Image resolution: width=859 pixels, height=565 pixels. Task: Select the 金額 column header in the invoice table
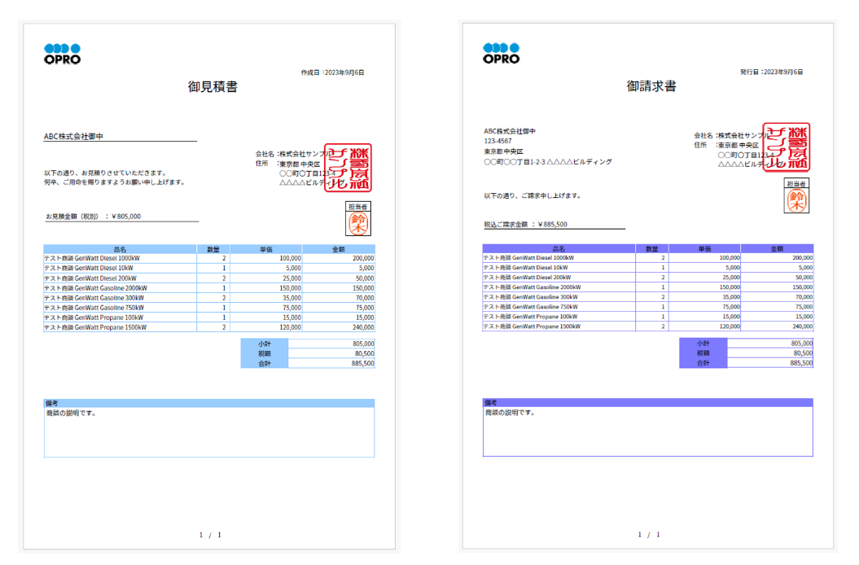[777, 248]
